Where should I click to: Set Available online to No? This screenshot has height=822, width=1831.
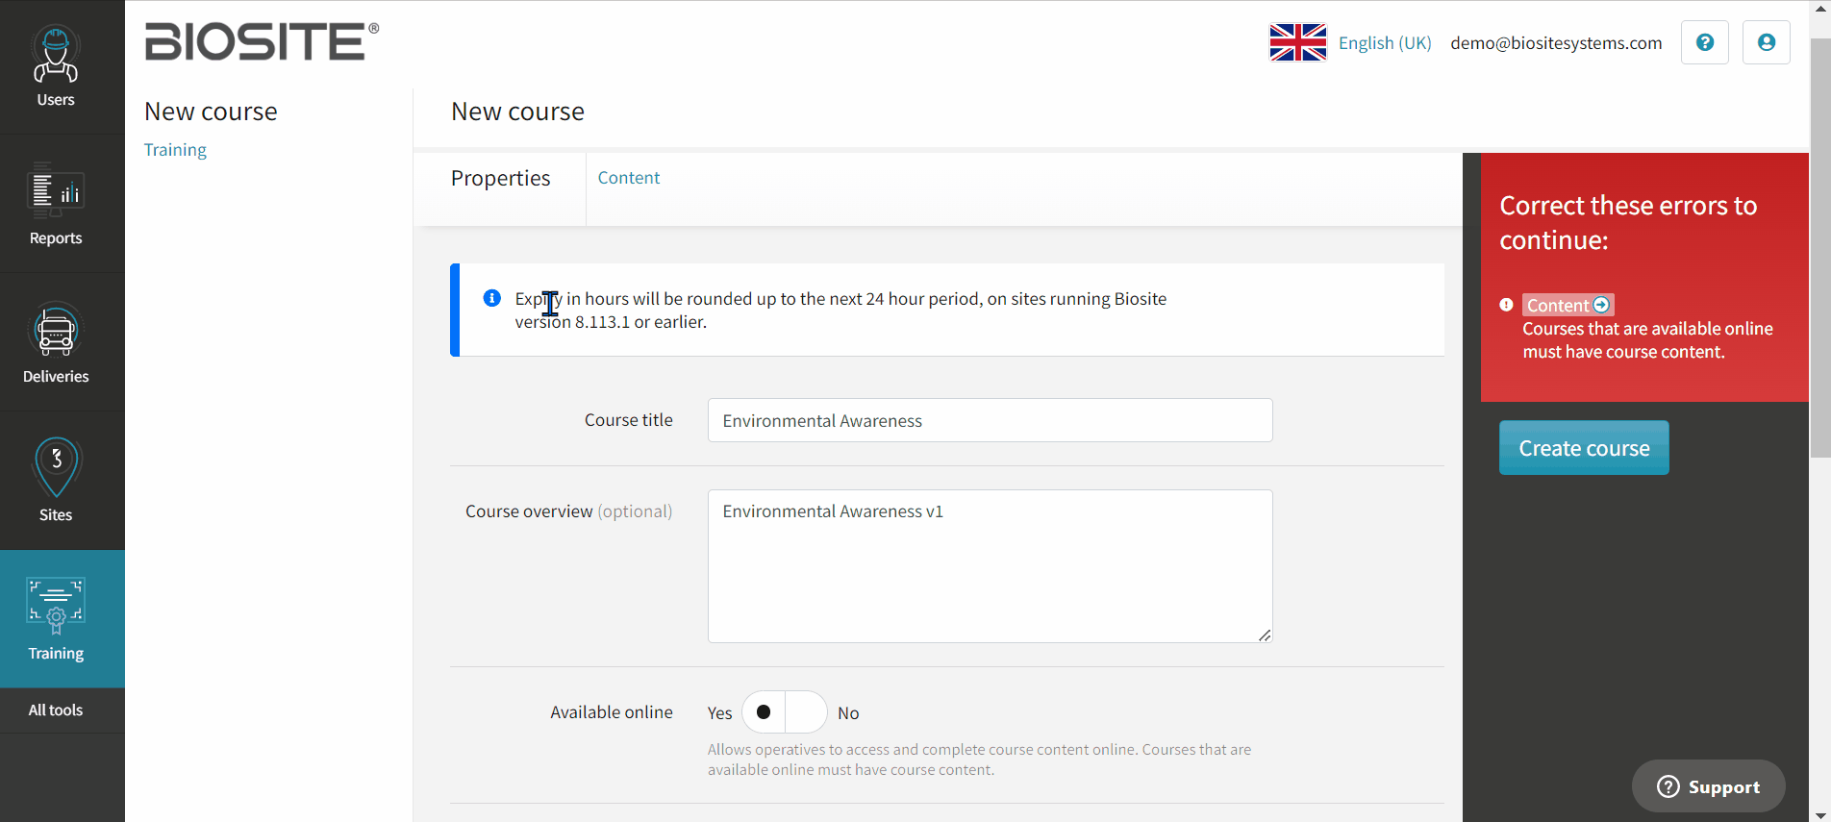coord(848,713)
